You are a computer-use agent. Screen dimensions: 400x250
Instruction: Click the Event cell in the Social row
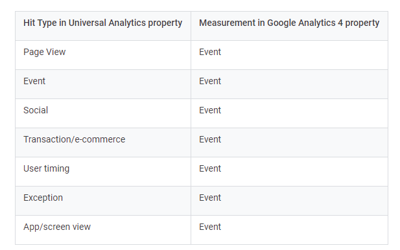[289, 113]
